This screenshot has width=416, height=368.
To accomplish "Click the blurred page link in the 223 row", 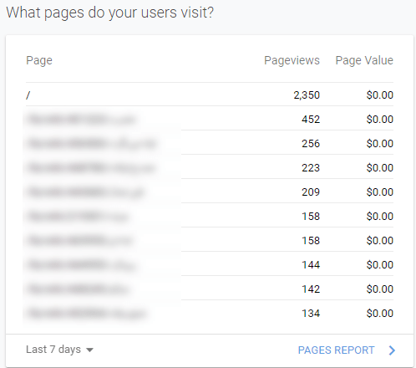I will 91,168.
